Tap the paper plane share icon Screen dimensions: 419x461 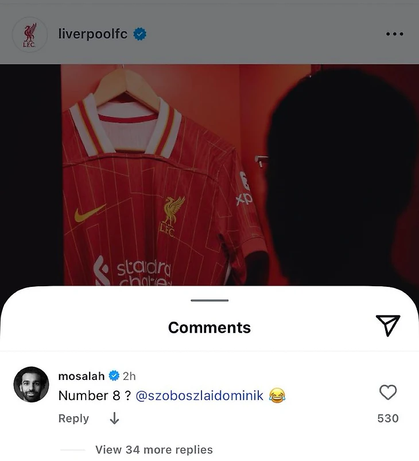(388, 325)
